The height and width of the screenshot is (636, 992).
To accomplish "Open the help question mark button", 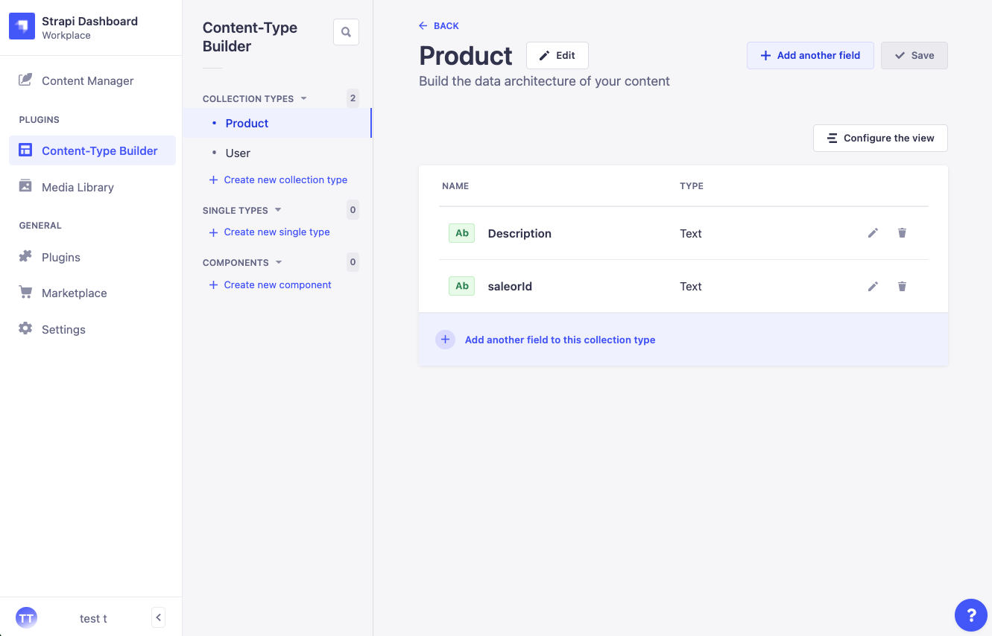I will pos(971,615).
